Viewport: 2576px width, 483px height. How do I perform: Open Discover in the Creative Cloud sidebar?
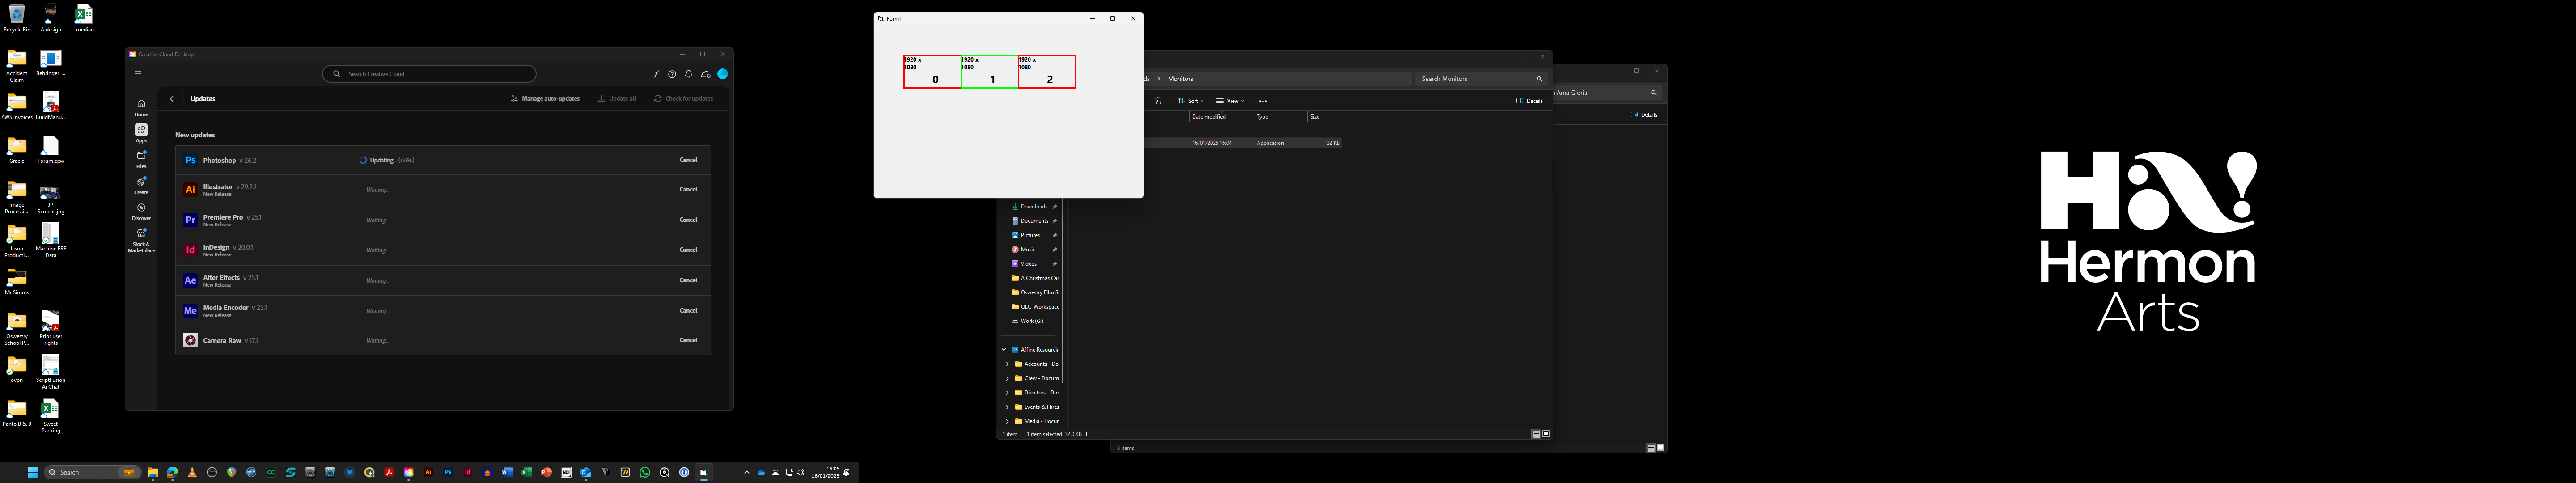[141, 211]
